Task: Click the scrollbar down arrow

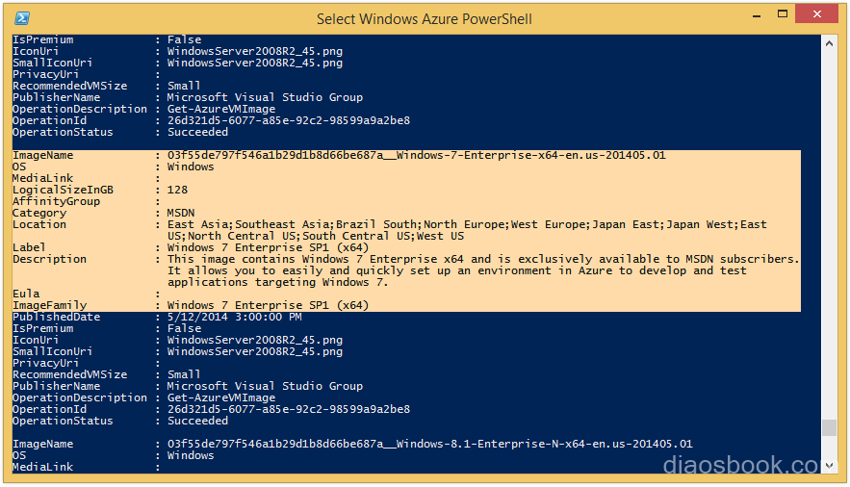Action: (829, 465)
